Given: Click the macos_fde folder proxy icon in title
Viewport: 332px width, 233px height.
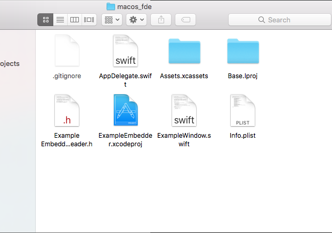Looking at the screenshot, I should [x=110, y=6].
